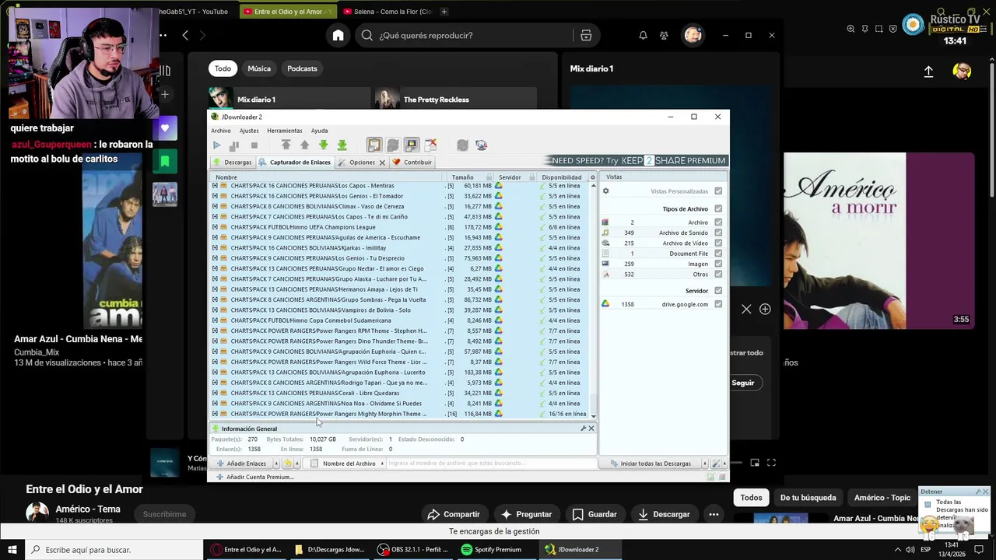Select the Podcasts filter in Spotify
Screen dimensions: 996x560
point(302,68)
